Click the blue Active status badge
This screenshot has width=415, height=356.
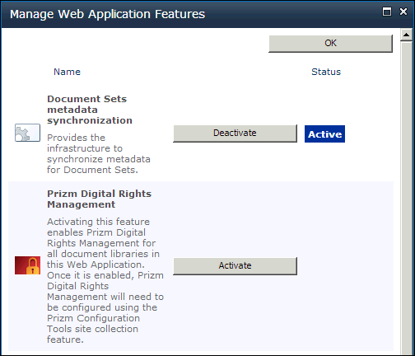[x=324, y=134]
